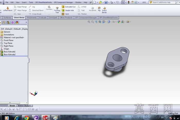Open the Save dropdown arrow
180x120 pixels.
click(x=109, y=2)
